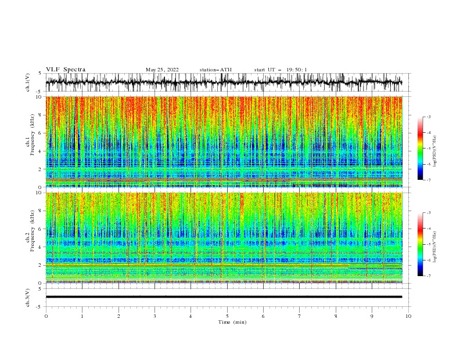Viewport: 460px width, 355px height.
Task: Click the ch.3 flat voltage trace
Action: (x=224, y=297)
